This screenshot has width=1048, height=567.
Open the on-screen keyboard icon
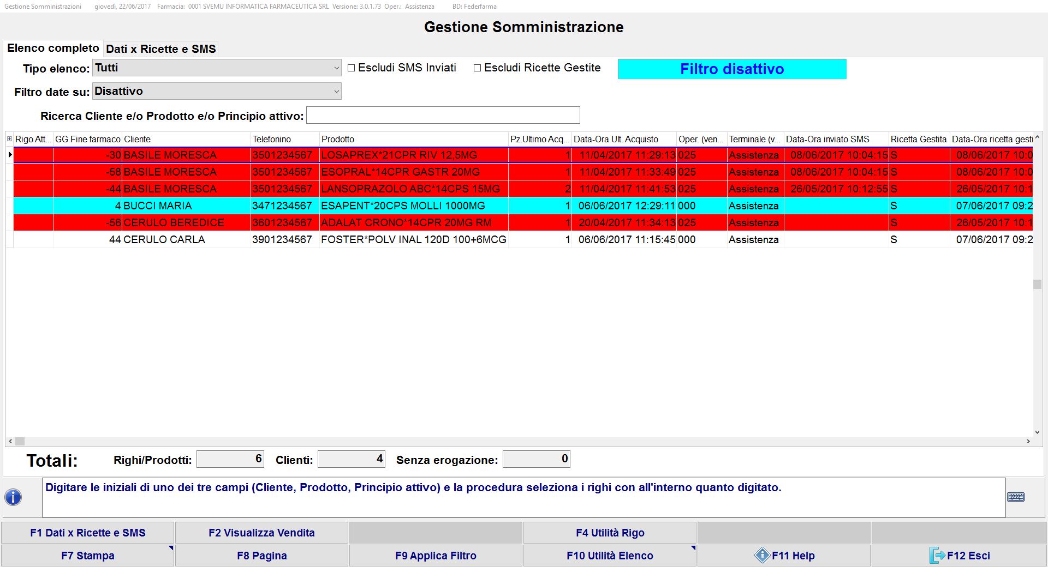click(x=1016, y=497)
